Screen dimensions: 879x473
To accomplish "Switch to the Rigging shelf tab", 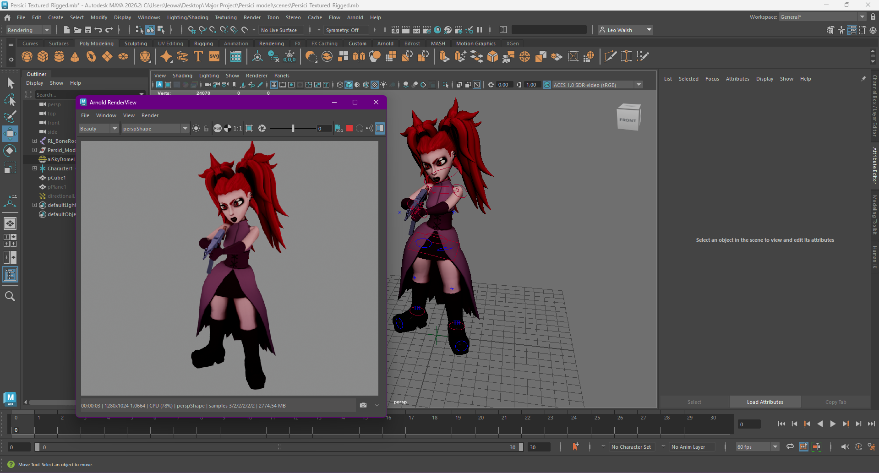I will tap(203, 43).
